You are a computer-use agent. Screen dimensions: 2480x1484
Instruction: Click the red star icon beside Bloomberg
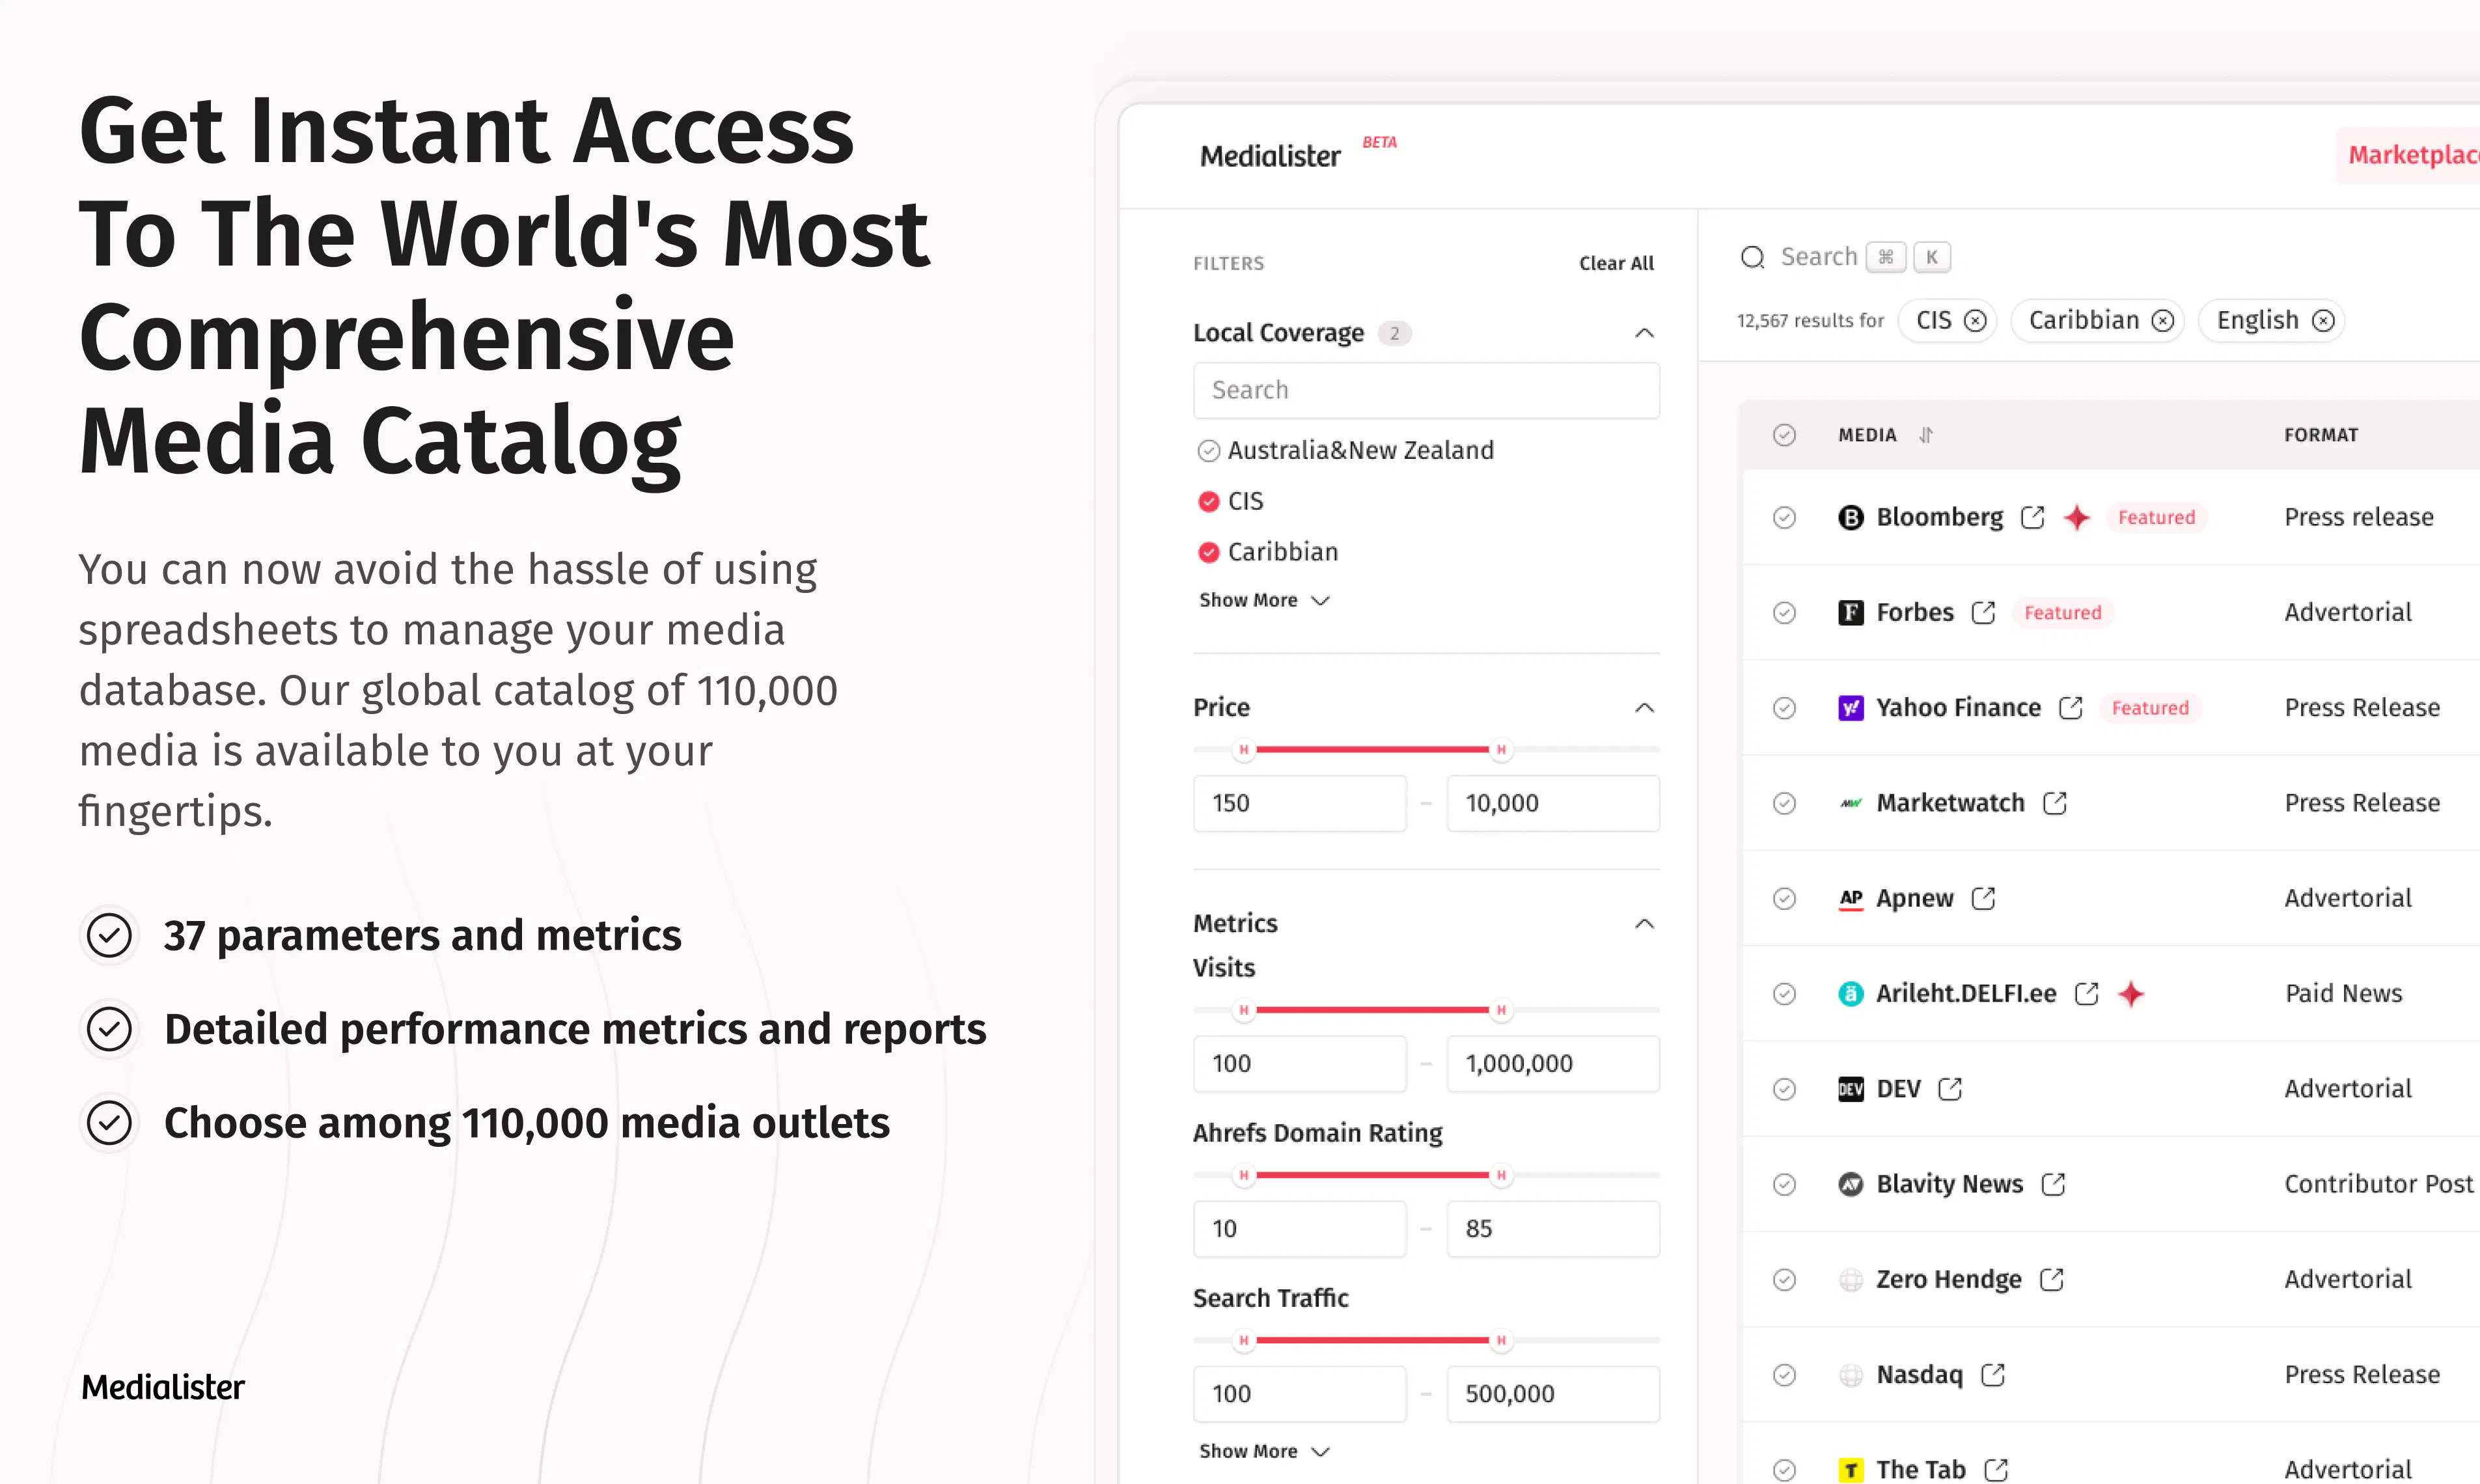pyautogui.click(x=2077, y=517)
